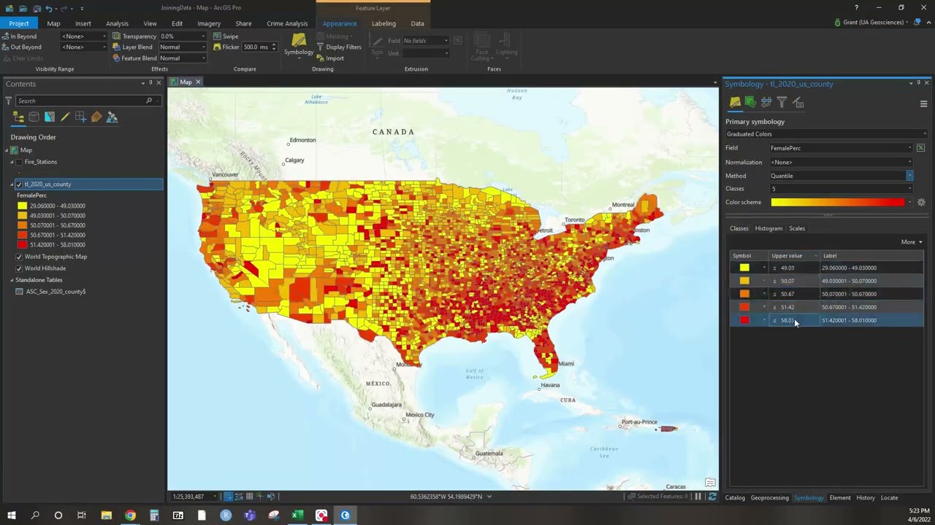Image resolution: width=935 pixels, height=525 pixels.
Task: Switch Contents to List By Data Source
Action: coord(34,117)
